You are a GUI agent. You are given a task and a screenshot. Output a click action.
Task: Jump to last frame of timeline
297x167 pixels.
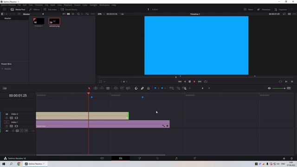200,82
